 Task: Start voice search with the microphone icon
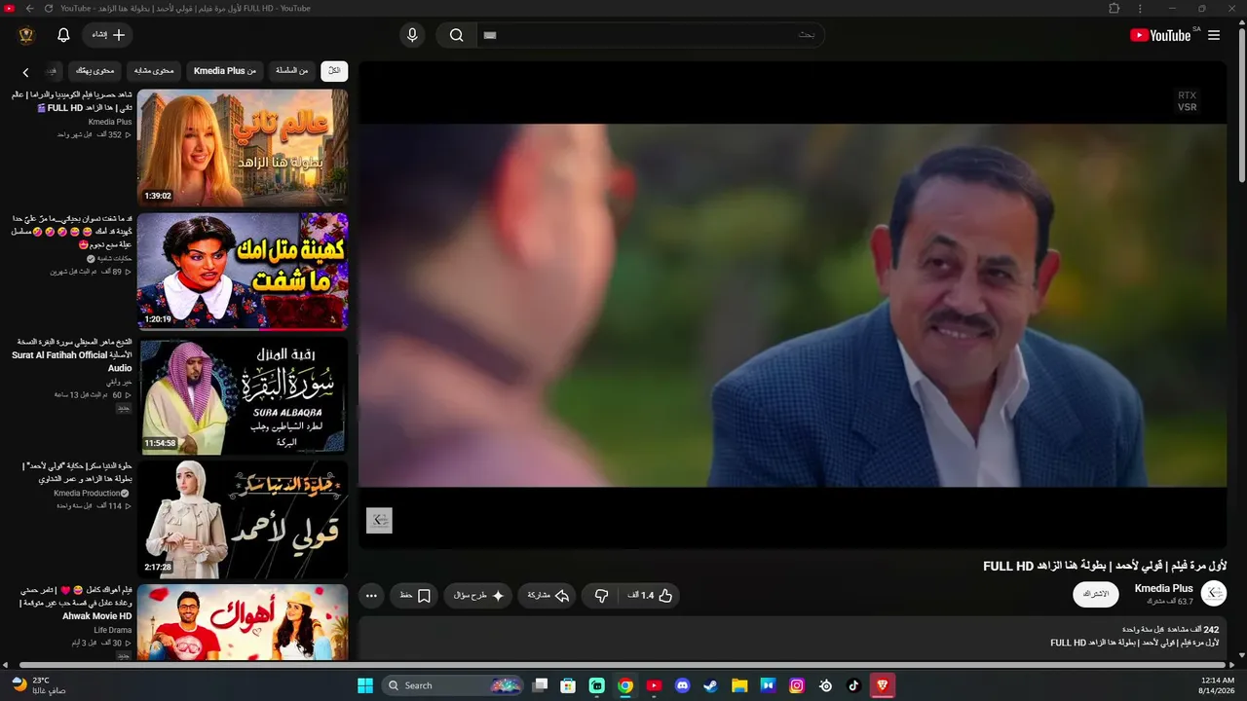412,35
